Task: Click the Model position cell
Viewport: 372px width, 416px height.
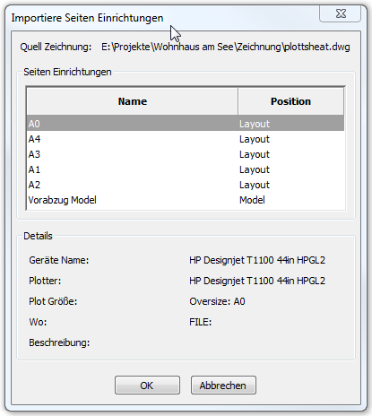Action: pyautogui.click(x=252, y=200)
